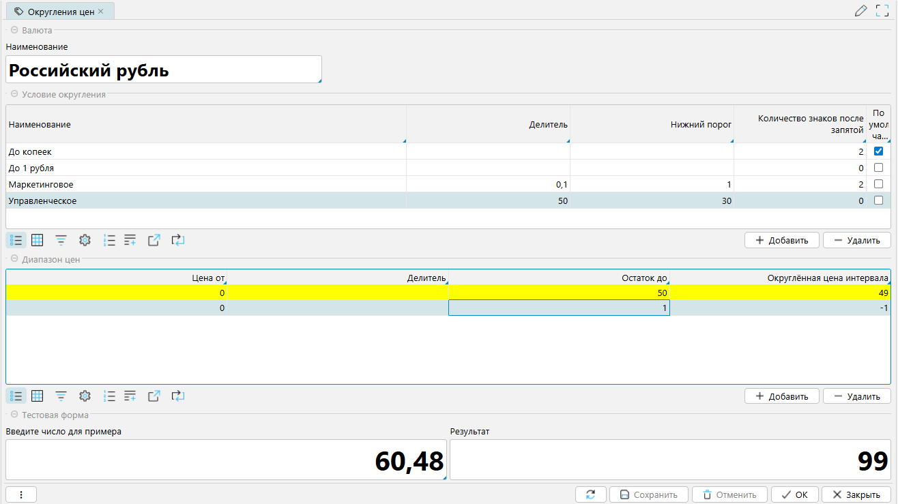This screenshot has height=504, width=898.
Task: Toggle fullscreen mode icon at top right
Action: [x=882, y=11]
